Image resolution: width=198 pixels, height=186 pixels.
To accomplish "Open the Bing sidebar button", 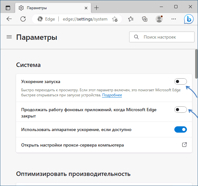I will pyautogui.click(x=189, y=19).
